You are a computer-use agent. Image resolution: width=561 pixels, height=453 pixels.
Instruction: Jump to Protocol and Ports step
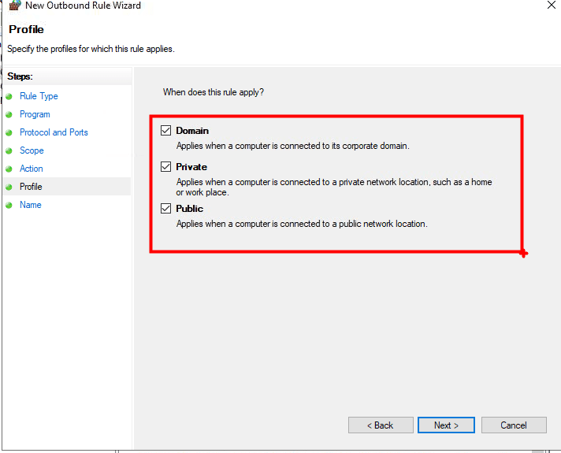(54, 132)
